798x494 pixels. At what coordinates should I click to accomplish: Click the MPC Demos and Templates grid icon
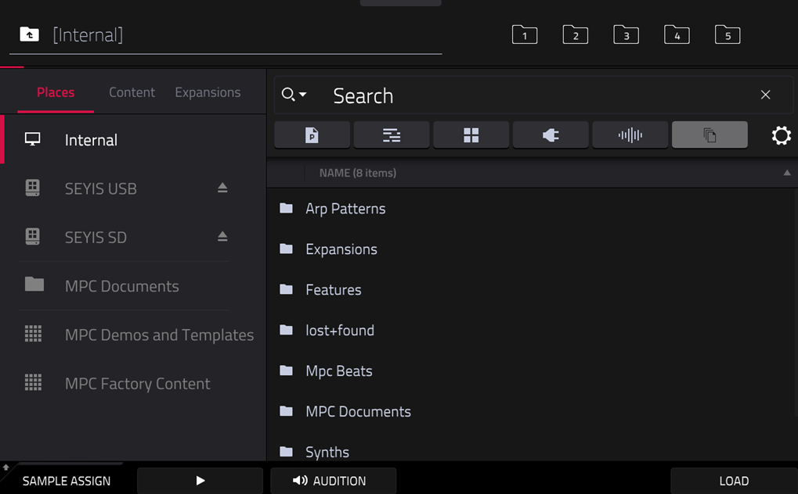point(33,334)
